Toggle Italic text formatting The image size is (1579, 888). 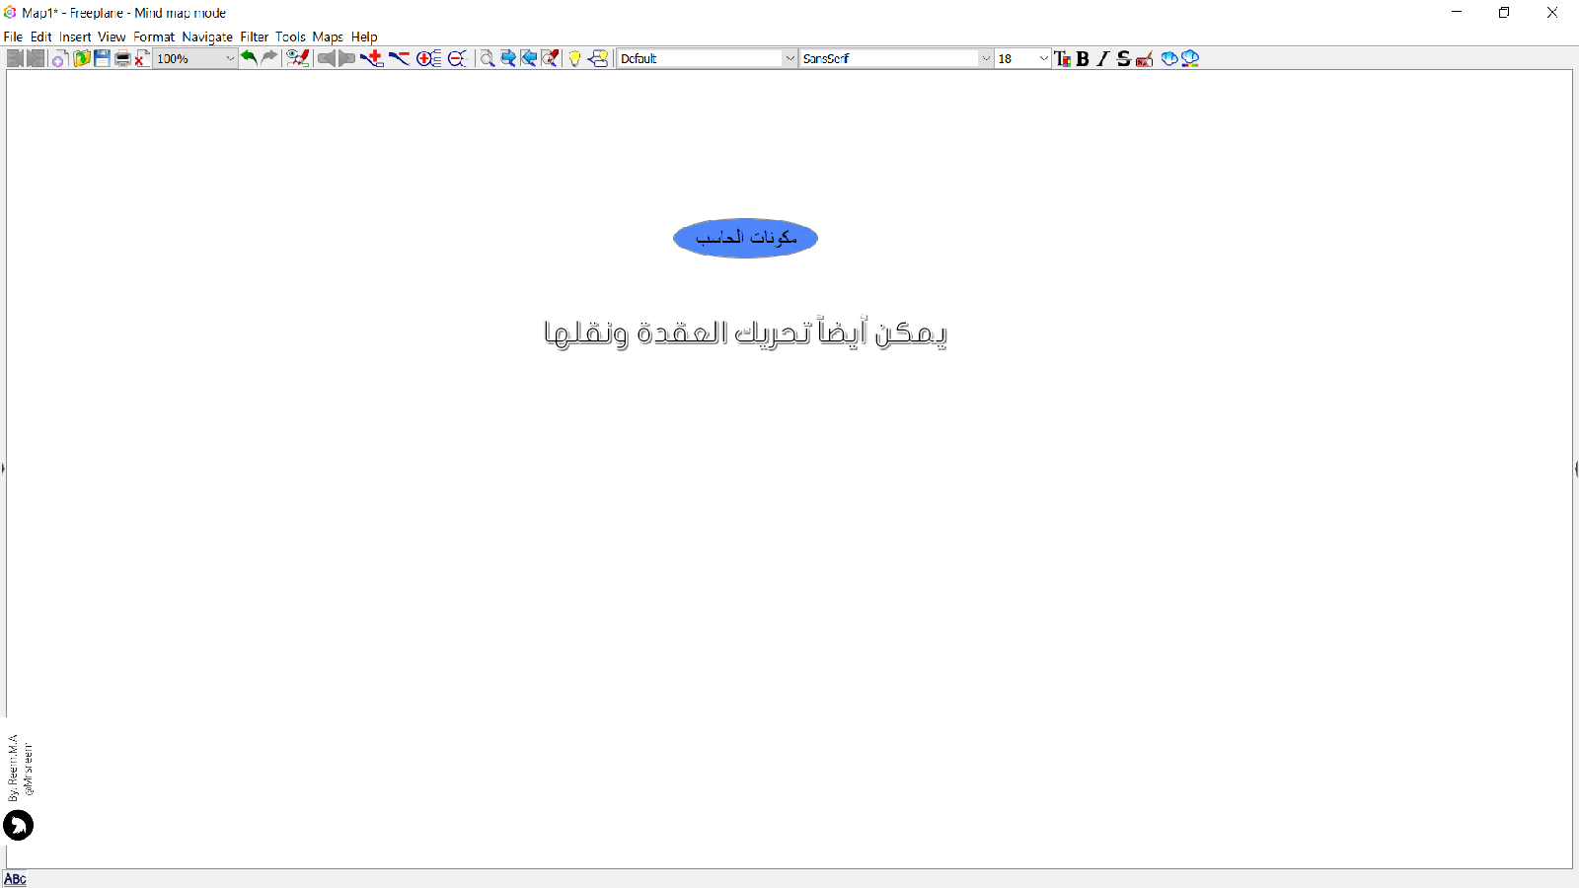[x=1103, y=59]
